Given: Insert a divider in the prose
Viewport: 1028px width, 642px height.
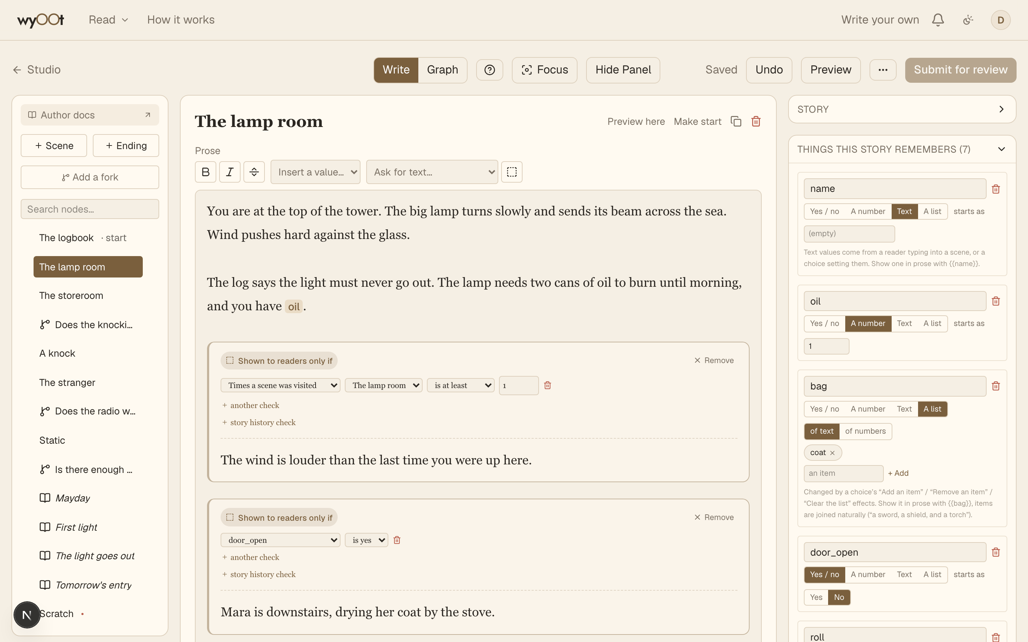Looking at the screenshot, I should coord(254,172).
